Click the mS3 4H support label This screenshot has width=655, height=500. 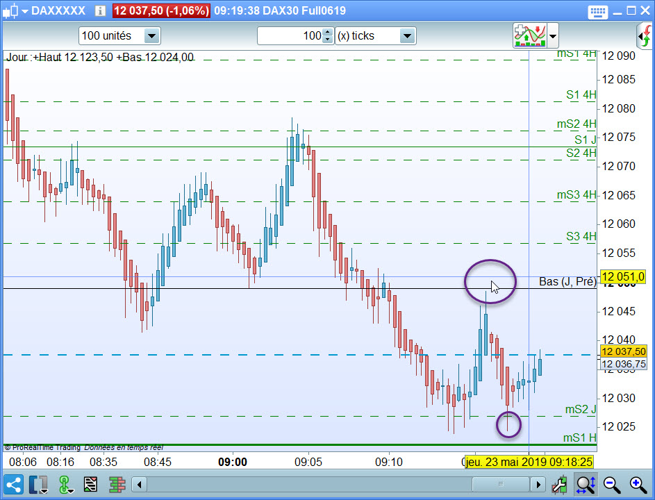tap(577, 195)
